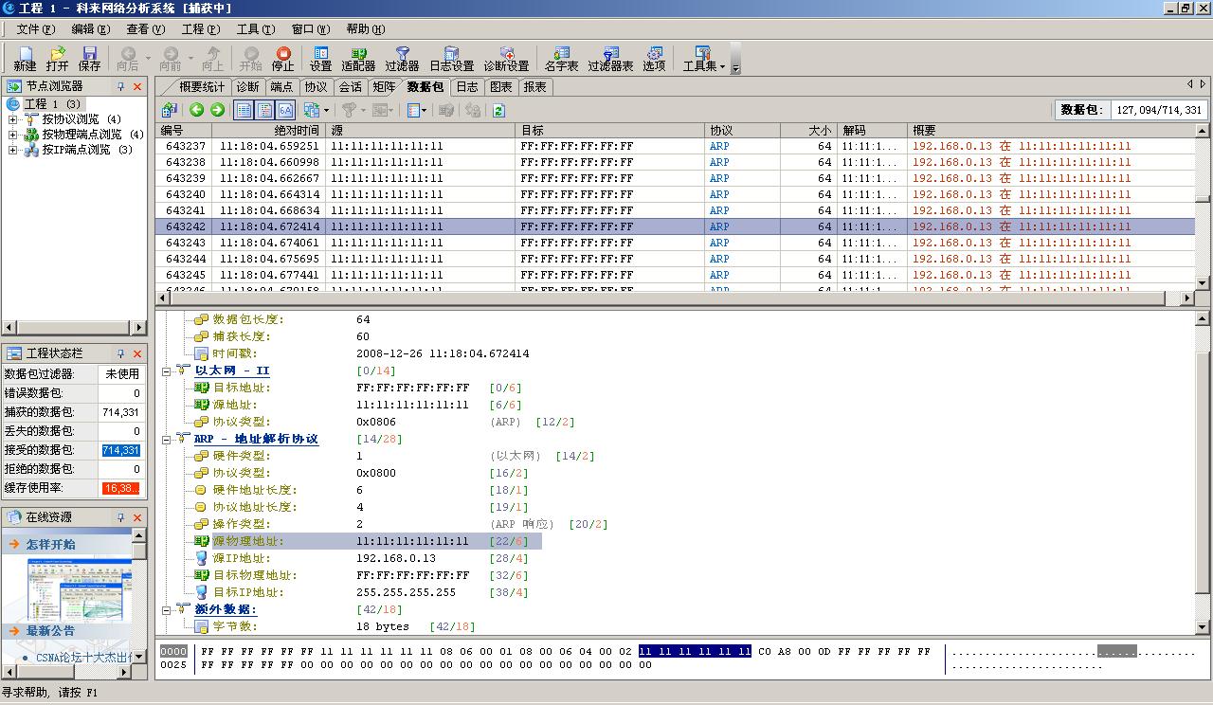
Task: Click the packet list horizontal scrollbar
Action: (x=663, y=298)
